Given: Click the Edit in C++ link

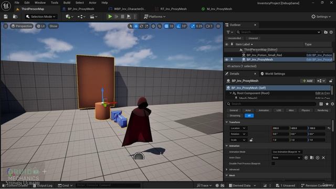Looking at the screenshot, I should point(322,93).
